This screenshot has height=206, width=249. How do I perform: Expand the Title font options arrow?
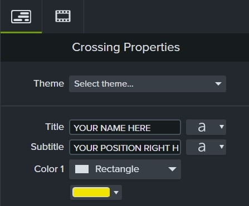pyautogui.click(x=222, y=127)
